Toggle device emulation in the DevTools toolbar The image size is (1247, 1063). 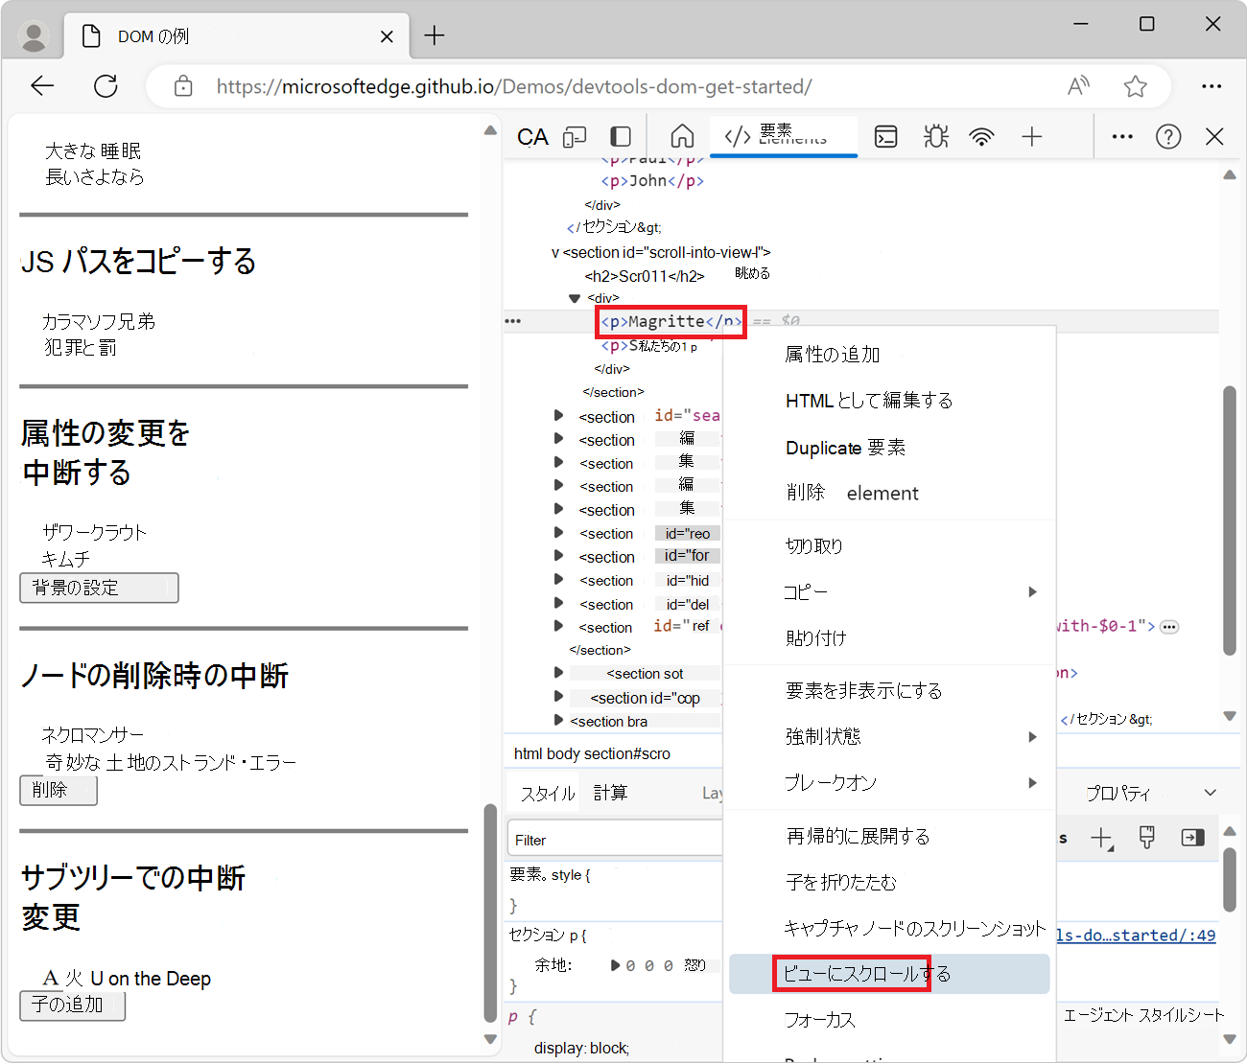pos(575,137)
